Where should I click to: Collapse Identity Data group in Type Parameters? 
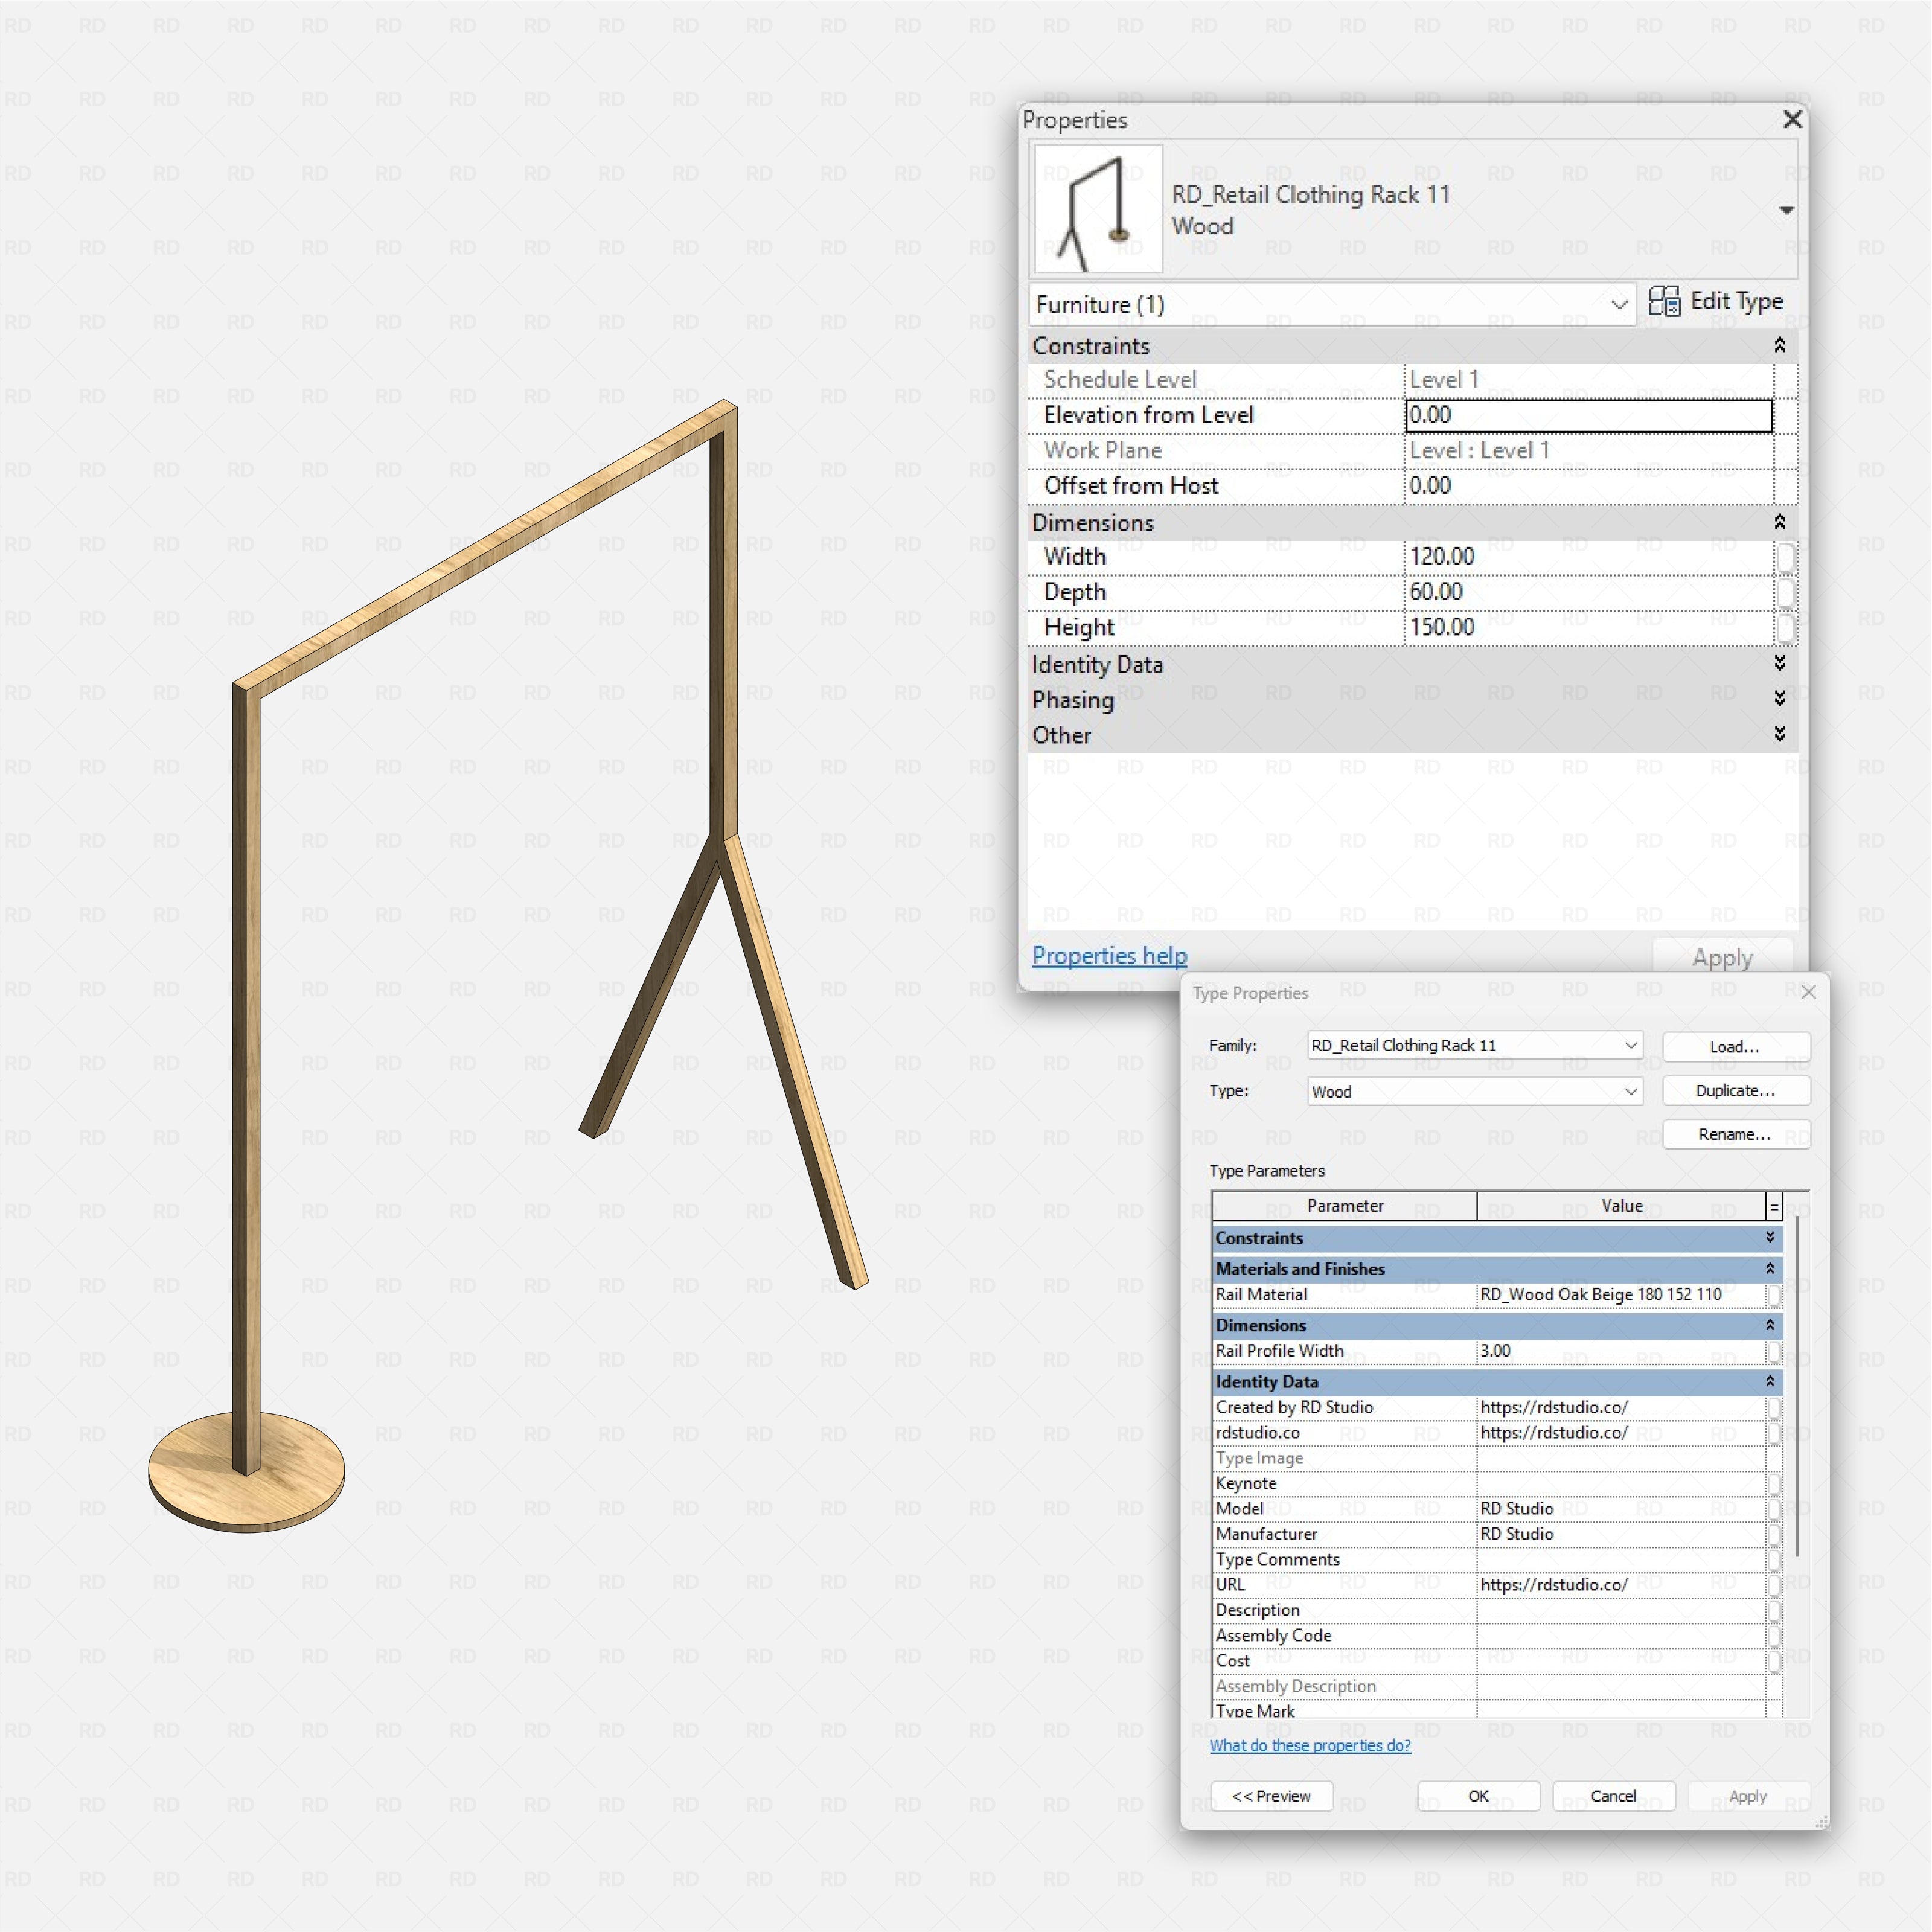pos(1770,1381)
